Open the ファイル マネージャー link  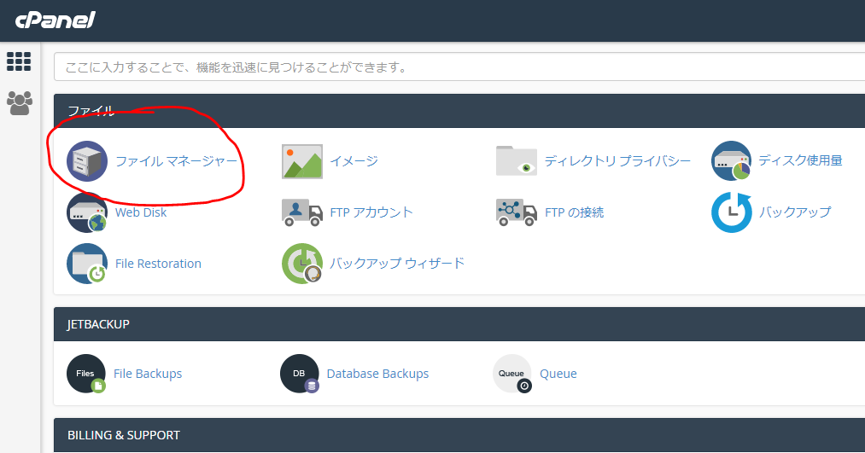point(176,161)
